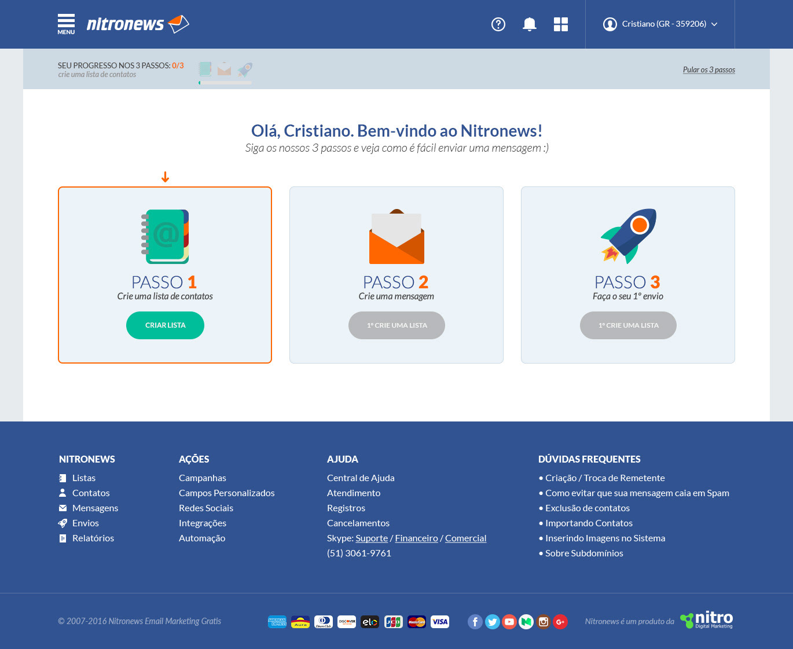Open Mensagens in the footer
The image size is (793, 649).
pos(95,508)
